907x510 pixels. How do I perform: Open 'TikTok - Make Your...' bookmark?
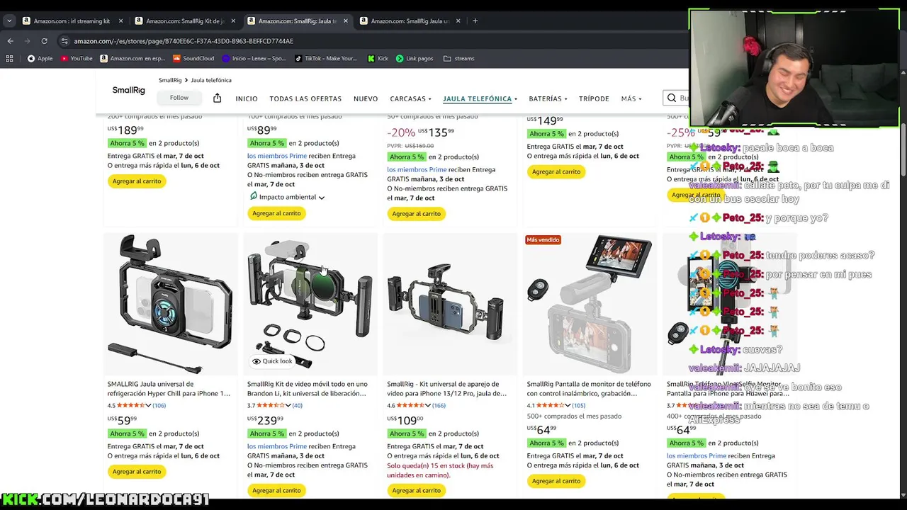click(x=325, y=58)
